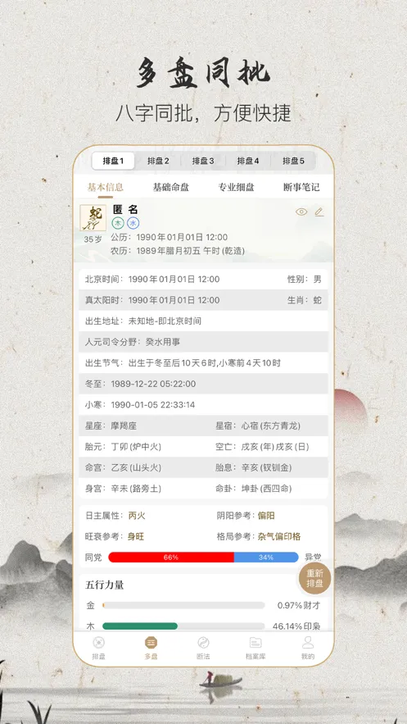Tap the eye visibility icon beside 匿名
The height and width of the screenshot is (724, 407).
click(301, 212)
